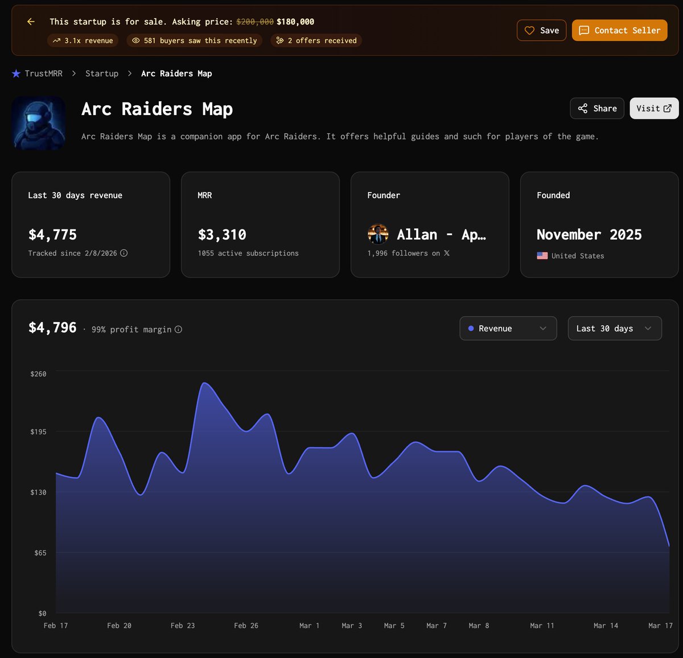Viewport: 683px width, 658px height.
Task: Toggle the Revenue indicator dot in the dropdown
Action: tap(470, 328)
